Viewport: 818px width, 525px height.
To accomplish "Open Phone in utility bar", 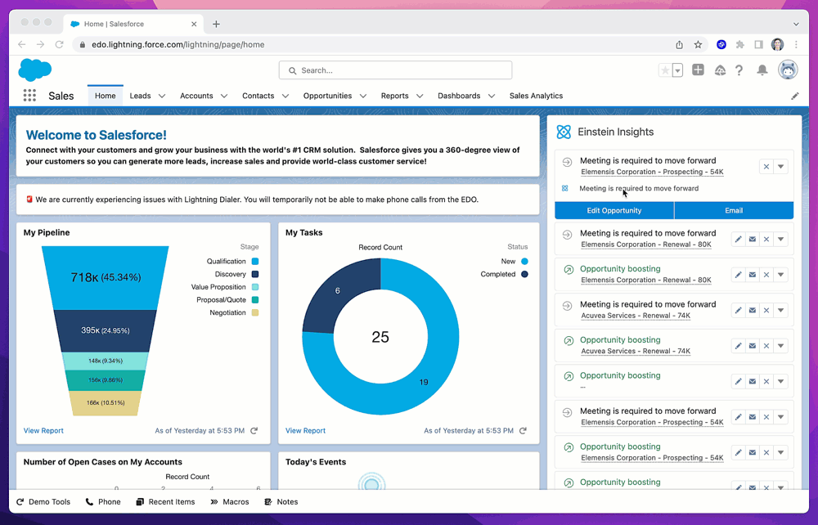I will pyautogui.click(x=103, y=501).
